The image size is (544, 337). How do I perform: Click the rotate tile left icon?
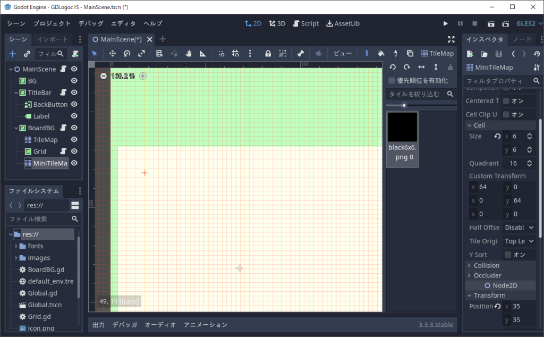[393, 67]
